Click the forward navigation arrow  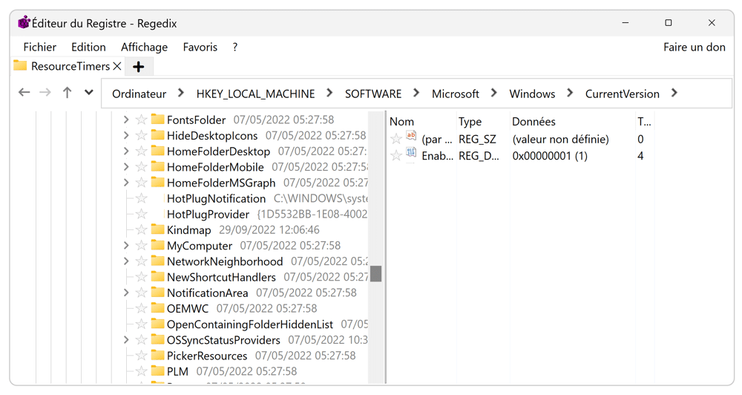coord(45,92)
